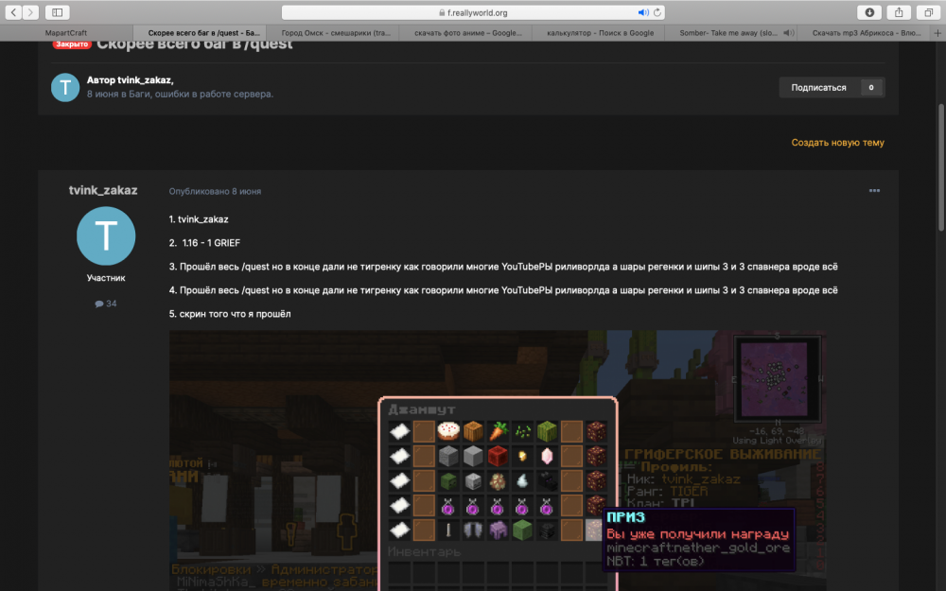Reload the f.reallyworld.org page
This screenshot has height=591, width=946.
657,12
